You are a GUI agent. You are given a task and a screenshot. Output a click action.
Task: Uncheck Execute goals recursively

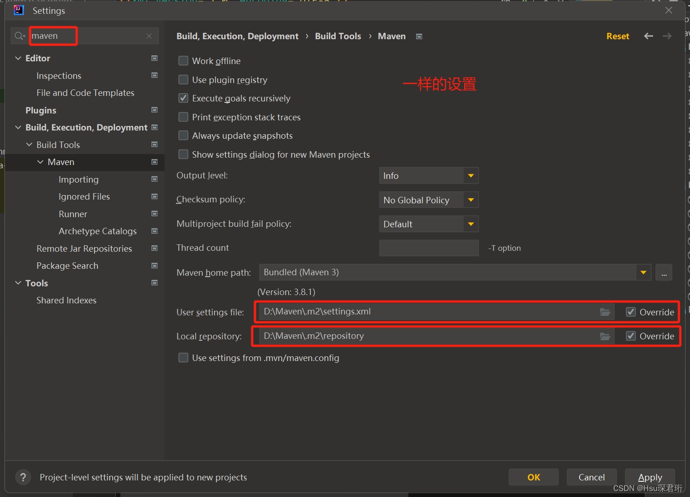[x=183, y=98]
